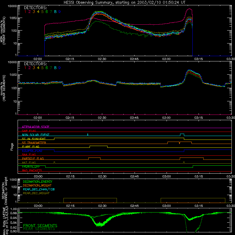Click the PARTICLE_FLAG label
The image size is (235, 235).
pyautogui.click(x=33, y=158)
